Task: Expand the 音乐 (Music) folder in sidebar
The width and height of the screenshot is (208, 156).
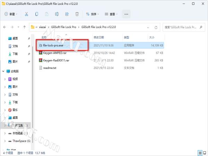Action: [5, 110]
